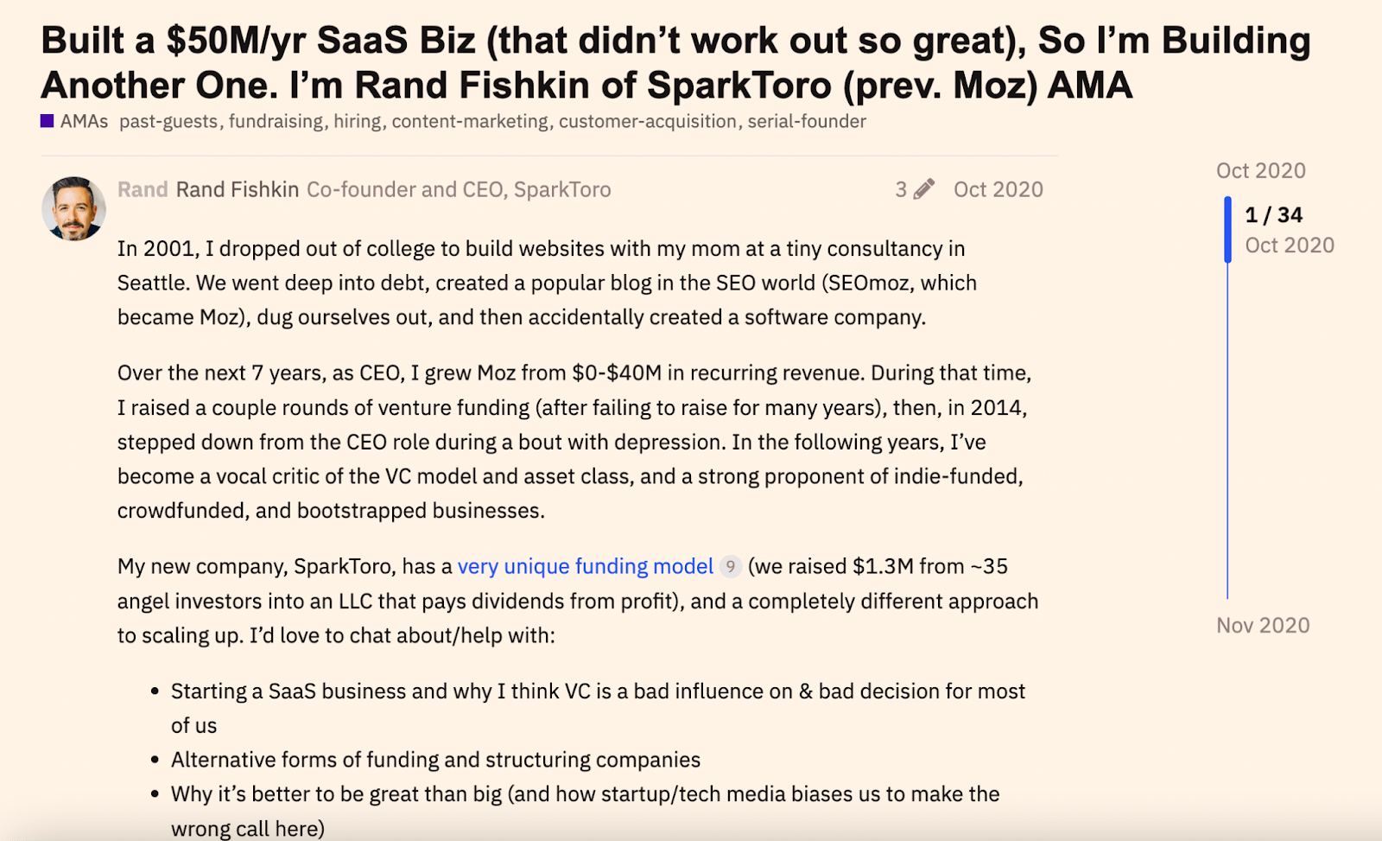Screen dimensions: 1382x841
Task: Click the pencil edit history icon
Action: click(924, 189)
